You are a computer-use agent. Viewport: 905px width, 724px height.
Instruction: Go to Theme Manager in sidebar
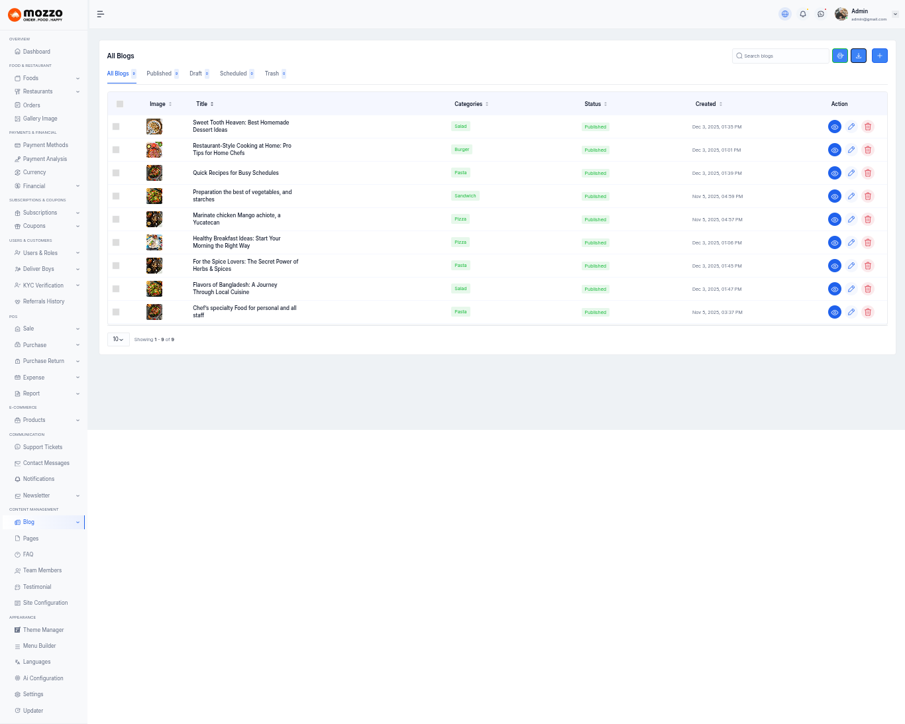coord(43,630)
